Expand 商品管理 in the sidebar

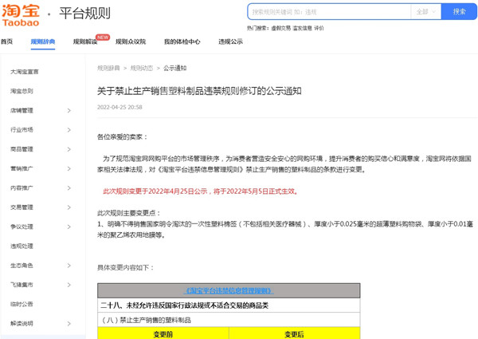point(69,149)
